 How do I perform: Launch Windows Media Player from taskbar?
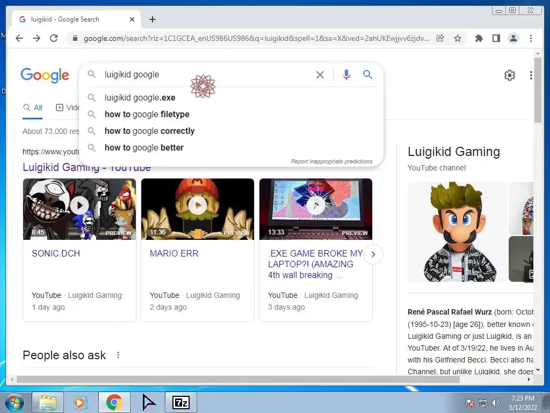80,402
